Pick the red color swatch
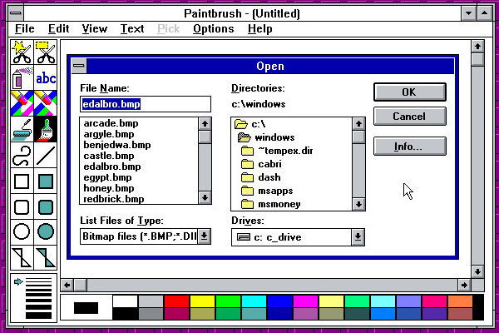The height and width of the screenshot is (333, 499). tap(176, 301)
